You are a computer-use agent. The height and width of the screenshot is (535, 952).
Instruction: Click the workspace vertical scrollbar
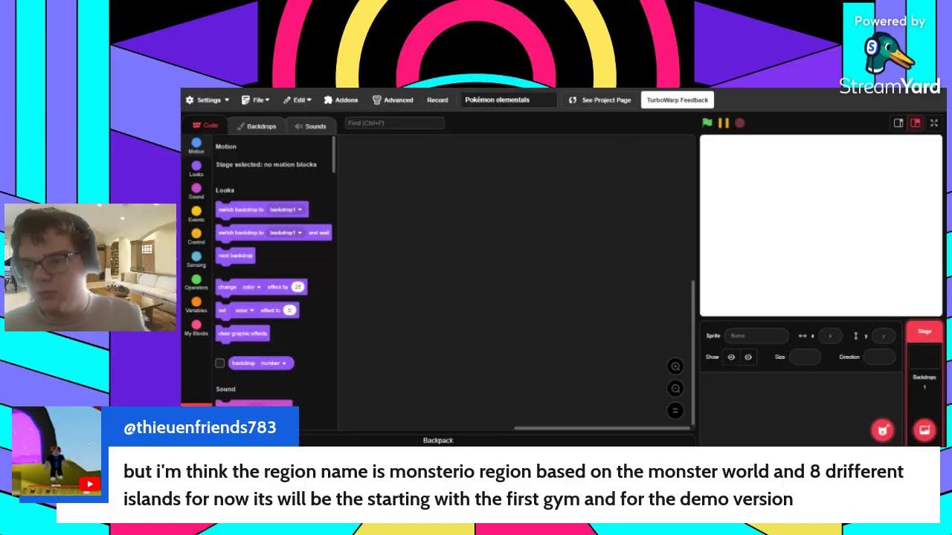point(692,353)
